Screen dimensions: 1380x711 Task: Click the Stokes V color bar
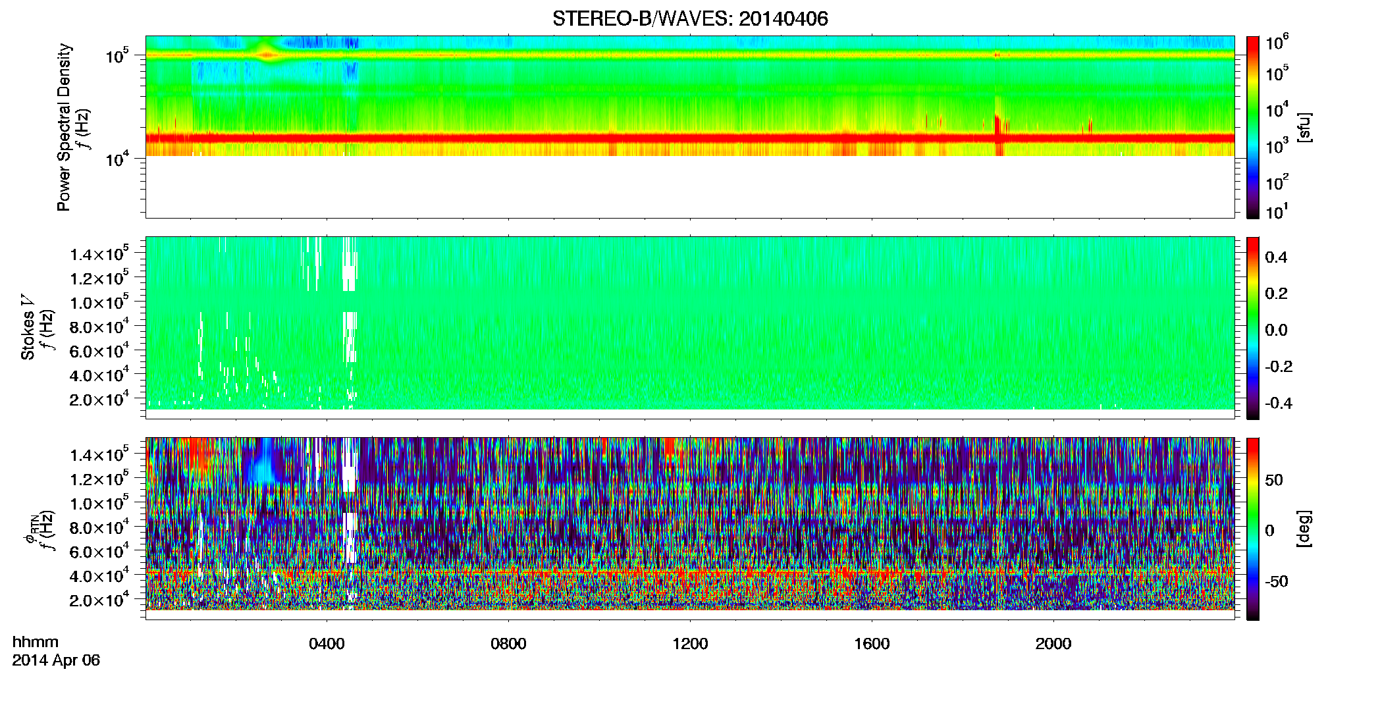pos(1253,328)
